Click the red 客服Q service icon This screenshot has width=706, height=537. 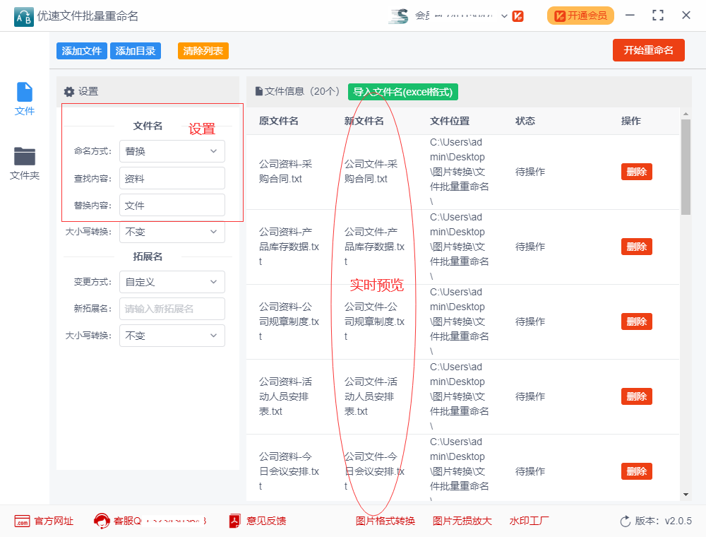click(101, 521)
